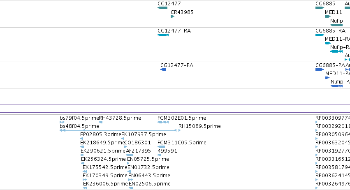
Task: Select the CG12477-PA protein feature
Action: pos(163,70)
